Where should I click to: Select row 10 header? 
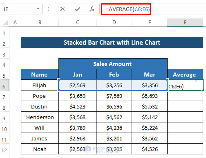pos(5,128)
